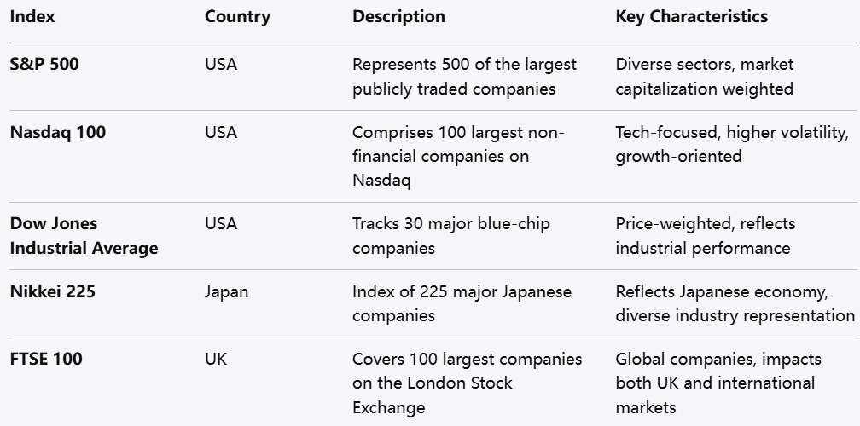The image size is (860, 426).
Task: Click the 'Tracks 30 major blue-chip companies' text
Action: pyautogui.click(x=450, y=236)
